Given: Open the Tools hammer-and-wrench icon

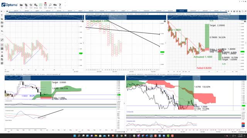Looking at the screenshot, I should coord(31,5).
